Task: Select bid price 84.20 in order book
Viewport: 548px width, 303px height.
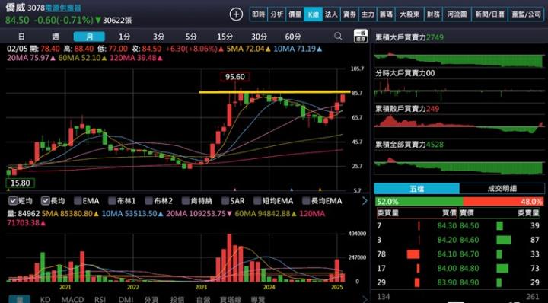Action: (x=447, y=240)
